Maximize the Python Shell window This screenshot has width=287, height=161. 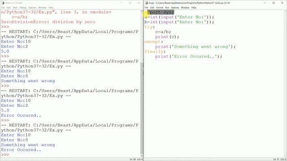click(x=130, y=3)
